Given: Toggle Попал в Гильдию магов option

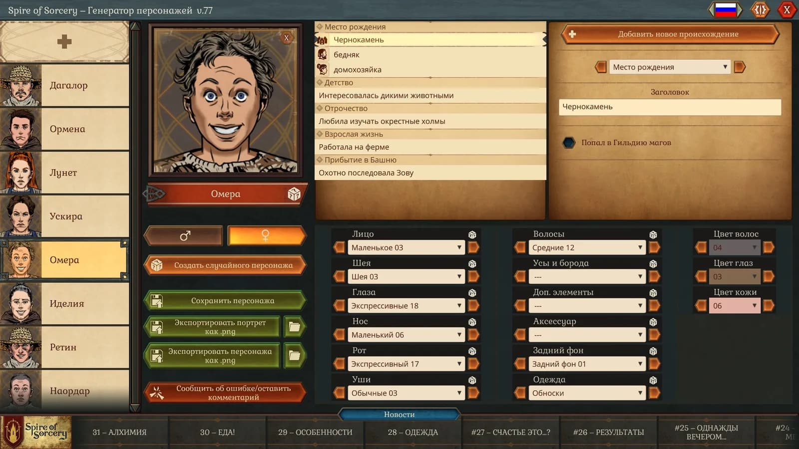Looking at the screenshot, I should pyautogui.click(x=569, y=143).
